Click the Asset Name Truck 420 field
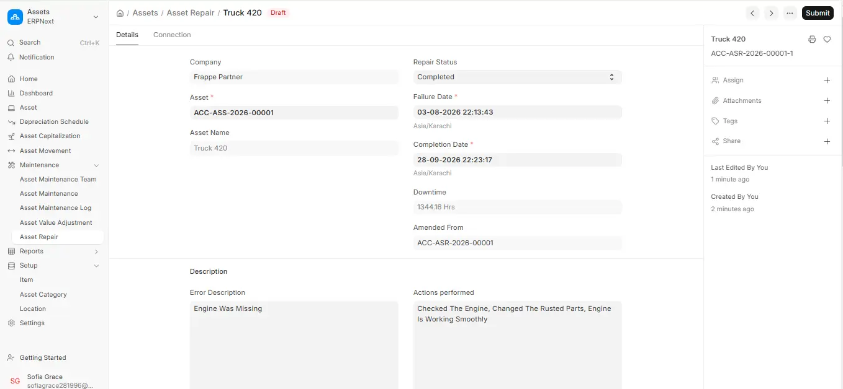Image resolution: width=843 pixels, height=389 pixels. click(294, 148)
